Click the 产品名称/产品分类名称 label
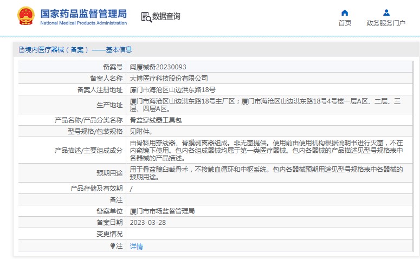This screenshot has width=420, height=259. pos(89,120)
